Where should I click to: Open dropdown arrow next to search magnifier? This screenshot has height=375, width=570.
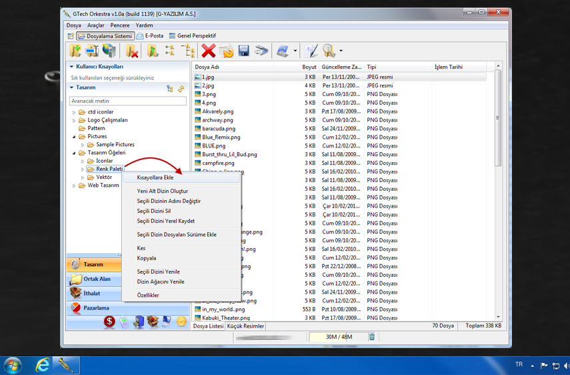[x=341, y=51]
